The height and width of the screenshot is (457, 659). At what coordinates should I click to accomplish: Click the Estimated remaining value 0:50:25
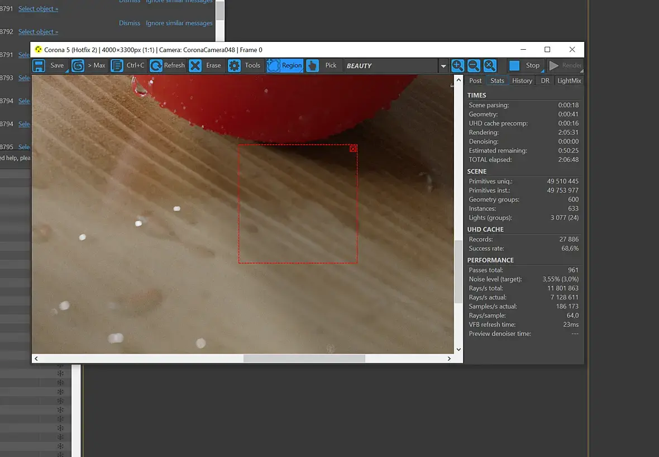[568, 150]
